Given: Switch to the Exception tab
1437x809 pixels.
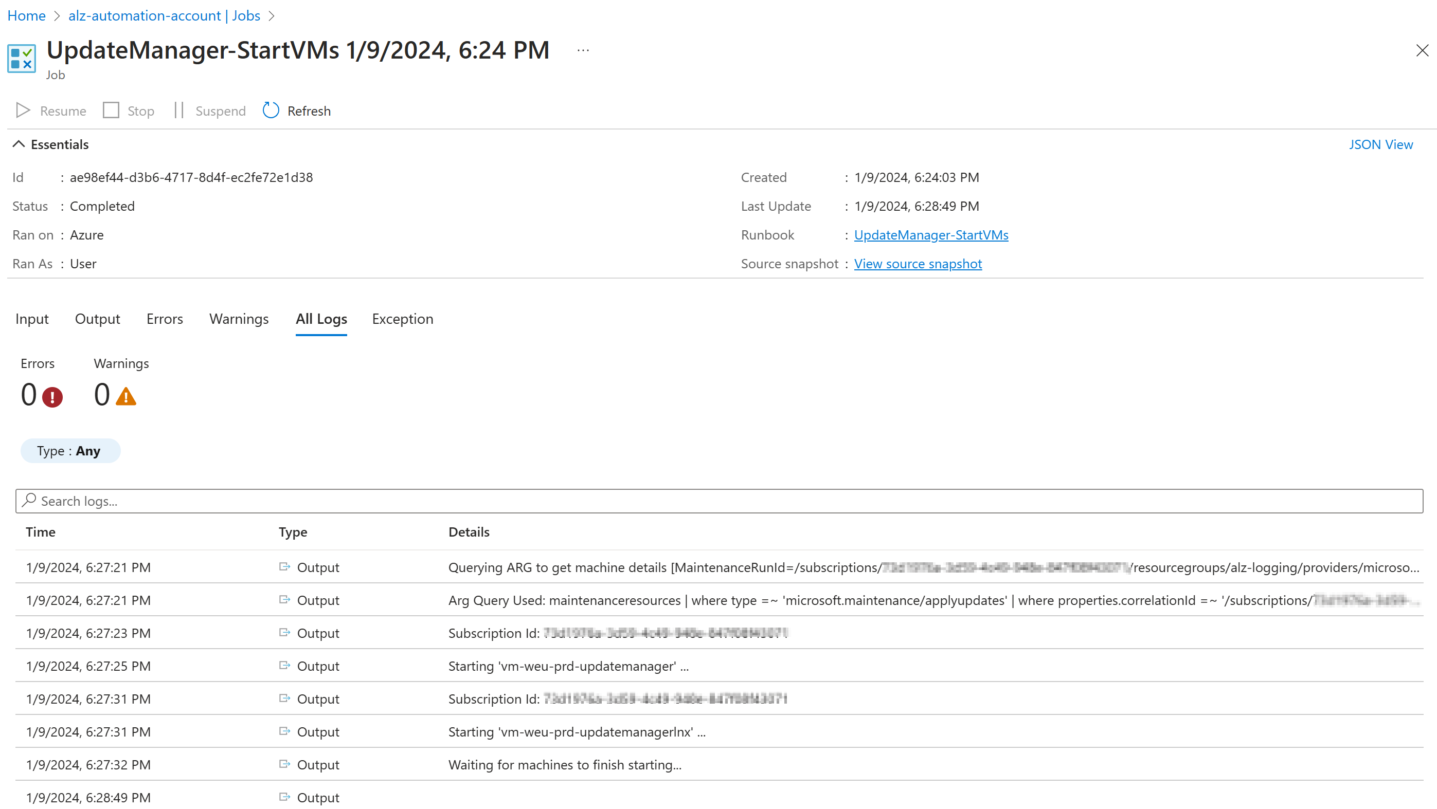Looking at the screenshot, I should 403,319.
